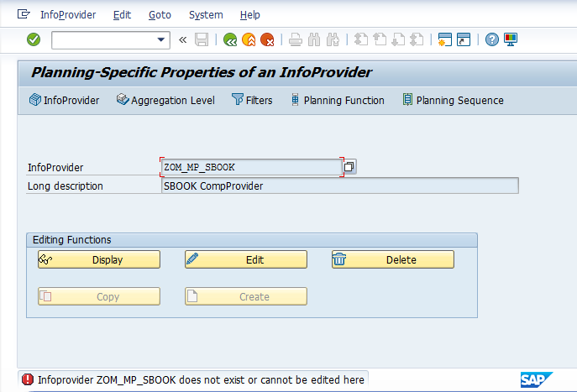
Task: Select Aggregation Level in the application toolbar
Action: click(x=165, y=100)
